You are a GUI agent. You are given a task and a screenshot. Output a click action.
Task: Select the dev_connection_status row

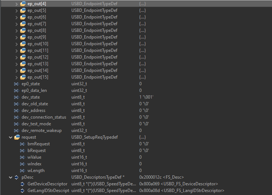136,117
